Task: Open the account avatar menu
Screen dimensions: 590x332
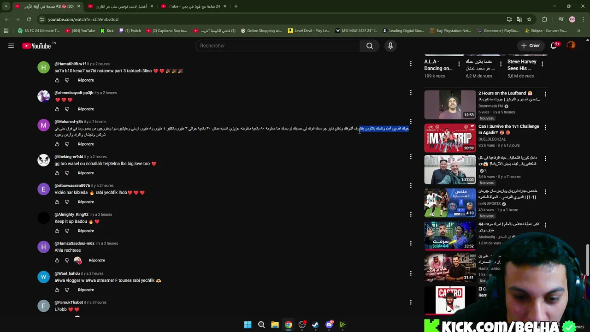Action: (x=571, y=45)
